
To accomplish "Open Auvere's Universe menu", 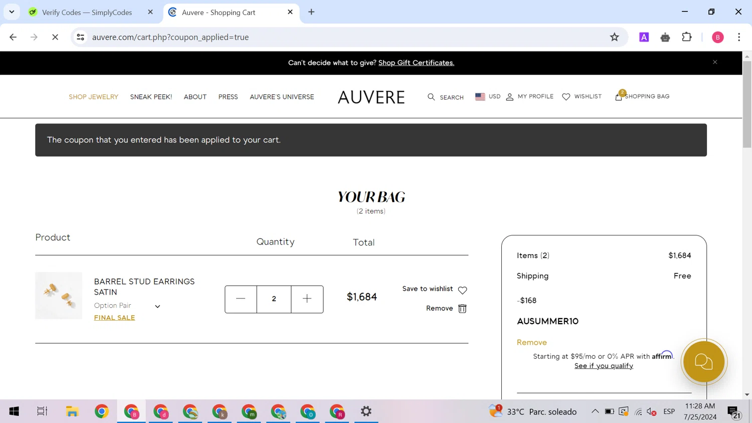I will [282, 97].
